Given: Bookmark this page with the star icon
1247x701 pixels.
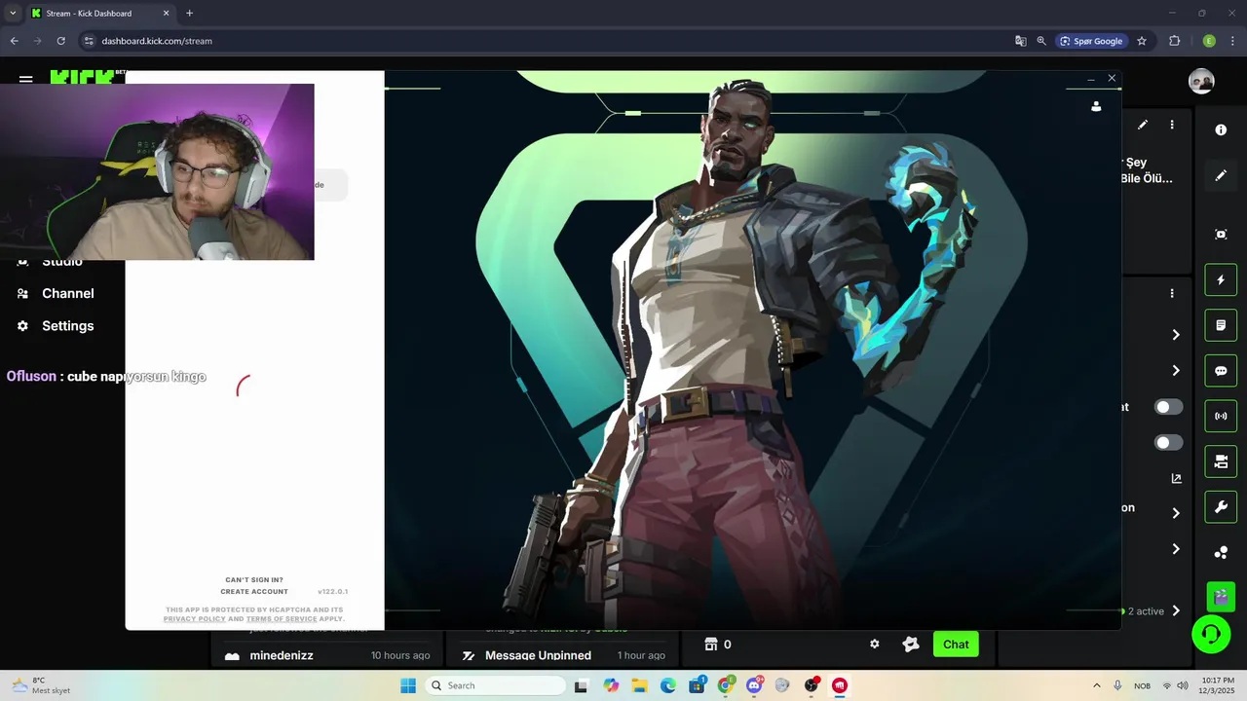Looking at the screenshot, I should 1142,41.
